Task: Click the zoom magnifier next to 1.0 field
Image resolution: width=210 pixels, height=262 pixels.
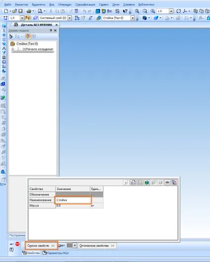Action: [153, 11]
